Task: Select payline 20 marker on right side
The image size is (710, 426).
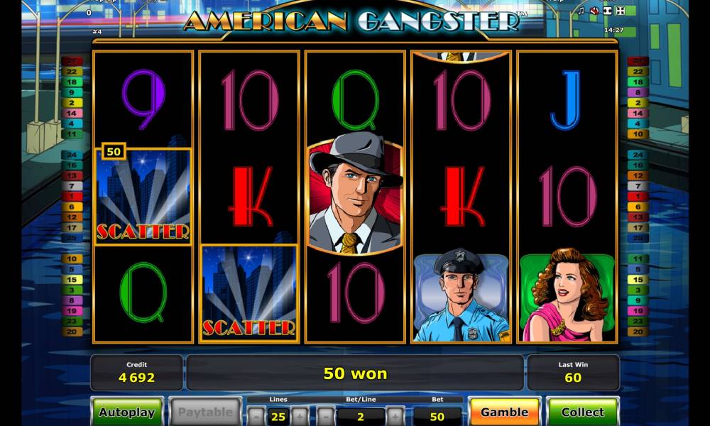Action: coord(638,332)
